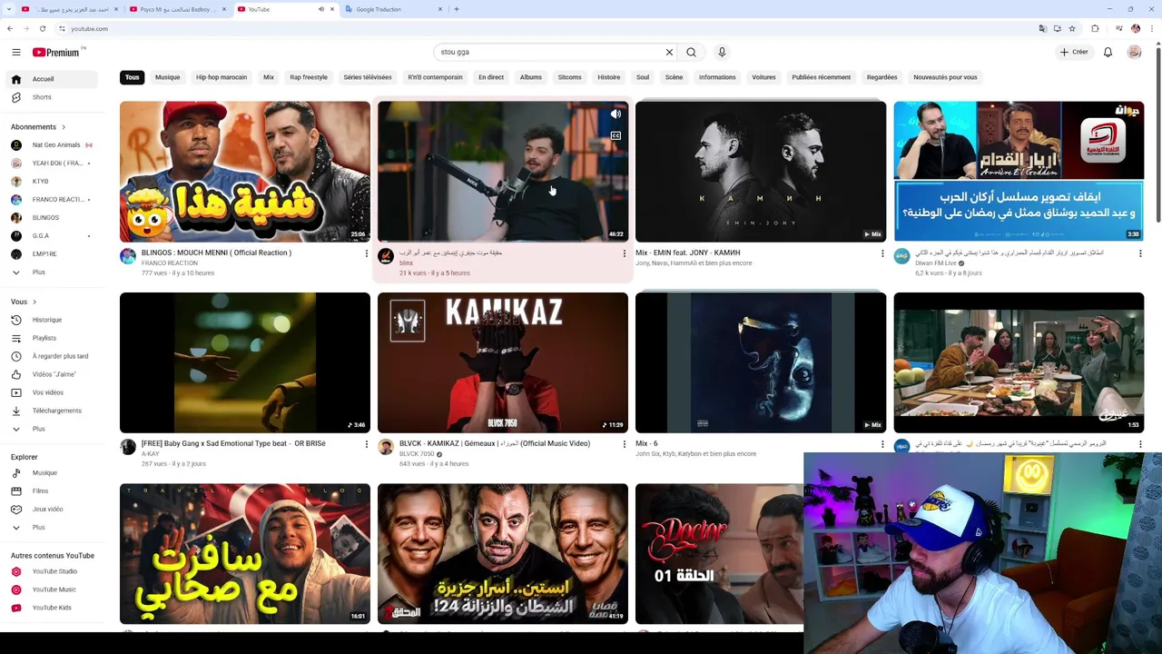Screen dimensions: 1162x654
Task: Open the browser extensions puzzle icon
Action: point(1095,28)
